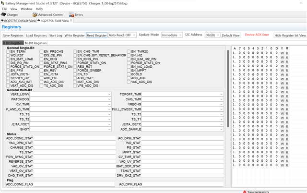Open the VBAT_LOWV dropdown
Screen dimensions: 307x193
(71, 94)
